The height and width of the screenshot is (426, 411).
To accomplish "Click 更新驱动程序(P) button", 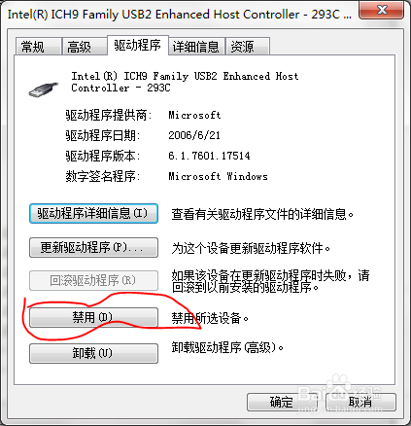I will click(x=93, y=248).
